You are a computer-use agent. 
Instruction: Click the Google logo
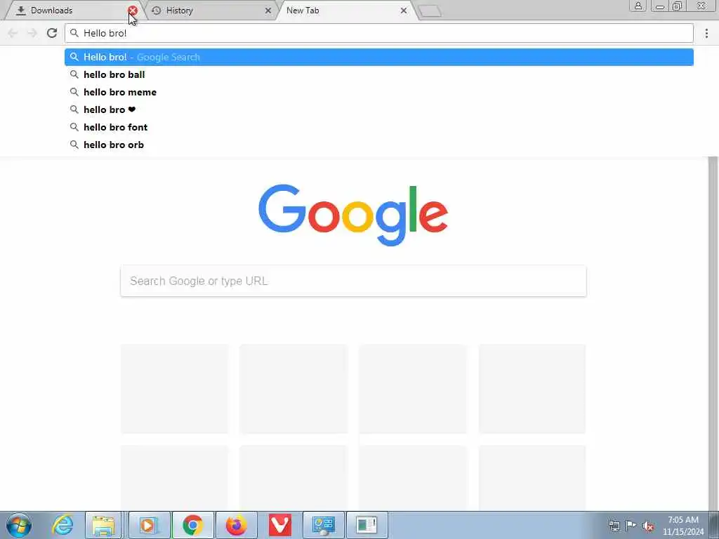point(353,215)
